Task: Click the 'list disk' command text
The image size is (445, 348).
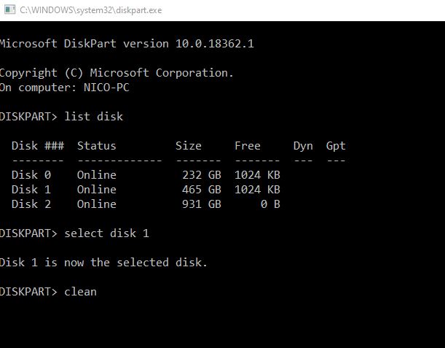Action: (x=94, y=117)
